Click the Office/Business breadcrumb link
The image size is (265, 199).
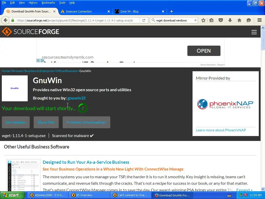coord(67,71)
